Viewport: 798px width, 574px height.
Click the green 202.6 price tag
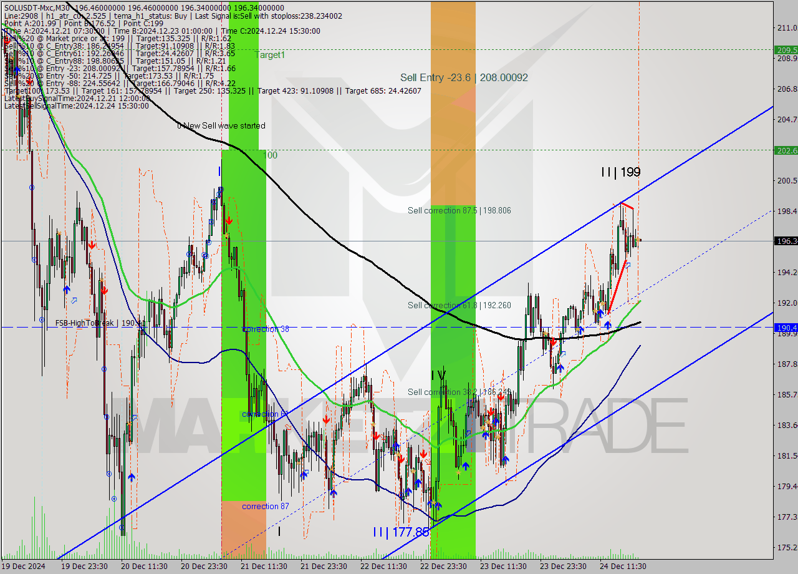786,150
